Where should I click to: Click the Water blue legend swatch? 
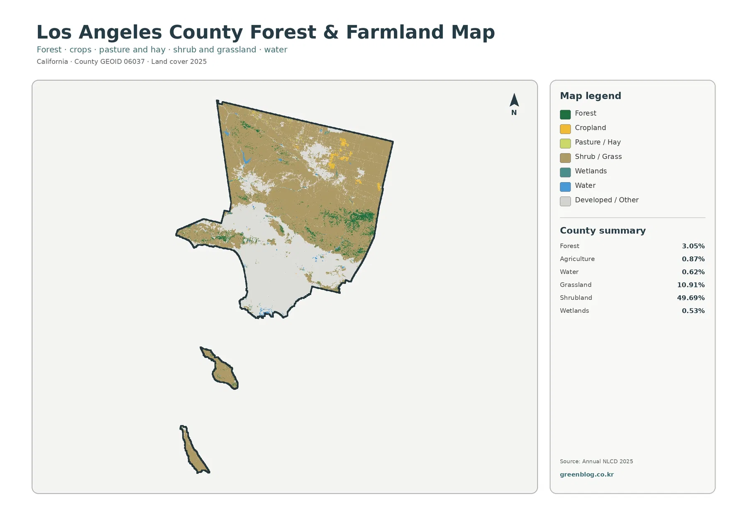point(565,187)
